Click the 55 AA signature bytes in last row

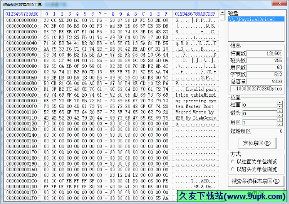tap(162, 198)
